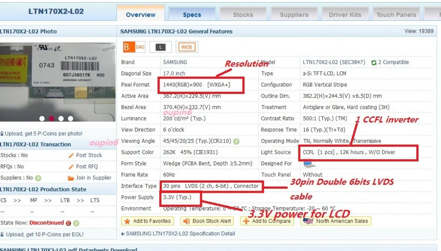The height and width of the screenshot is (251, 441).
Task: Click the green help icon after Discontinued
Action: click(x=76, y=223)
